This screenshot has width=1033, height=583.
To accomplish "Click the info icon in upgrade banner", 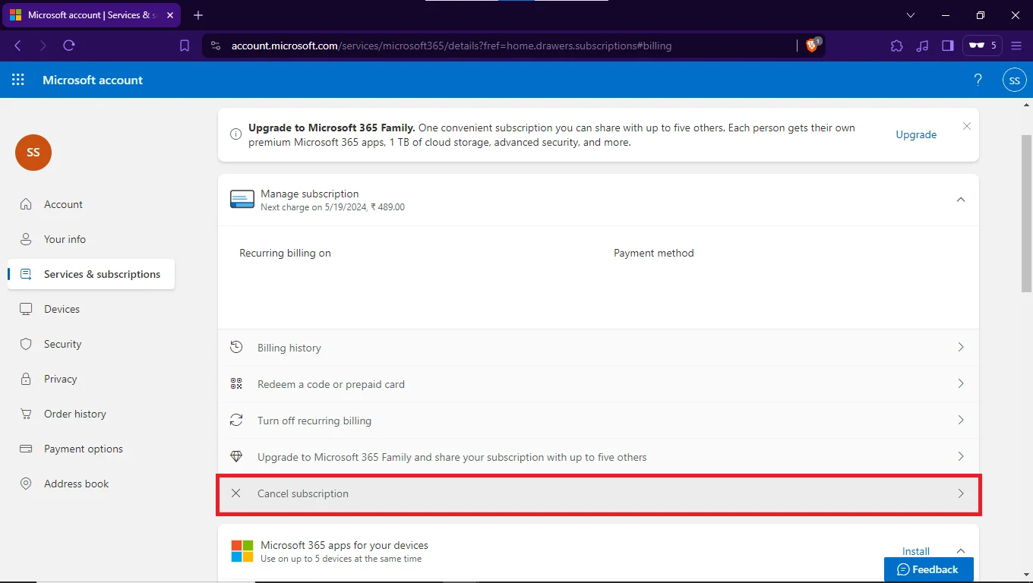I will (236, 134).
